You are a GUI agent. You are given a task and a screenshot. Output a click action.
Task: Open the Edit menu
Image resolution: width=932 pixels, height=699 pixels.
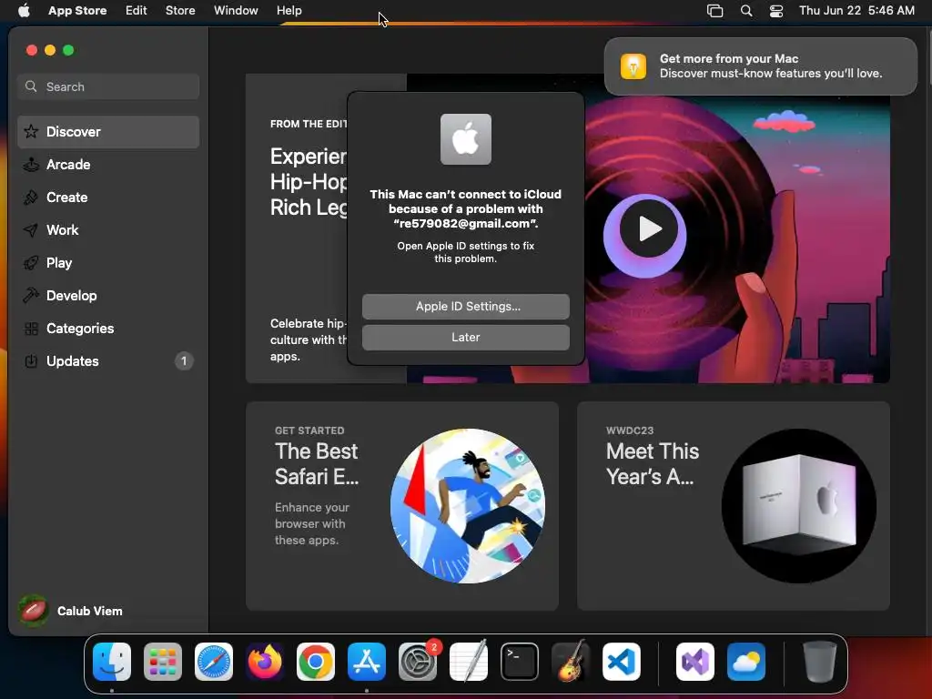137,10
